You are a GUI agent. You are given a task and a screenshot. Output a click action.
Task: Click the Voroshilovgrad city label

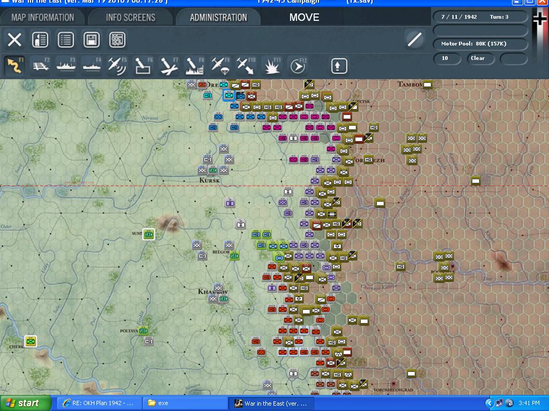[393, 390]
